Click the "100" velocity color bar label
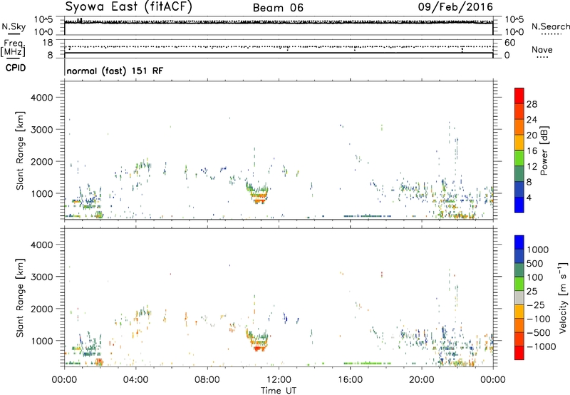Screen dimensions: 570x395 535,277
